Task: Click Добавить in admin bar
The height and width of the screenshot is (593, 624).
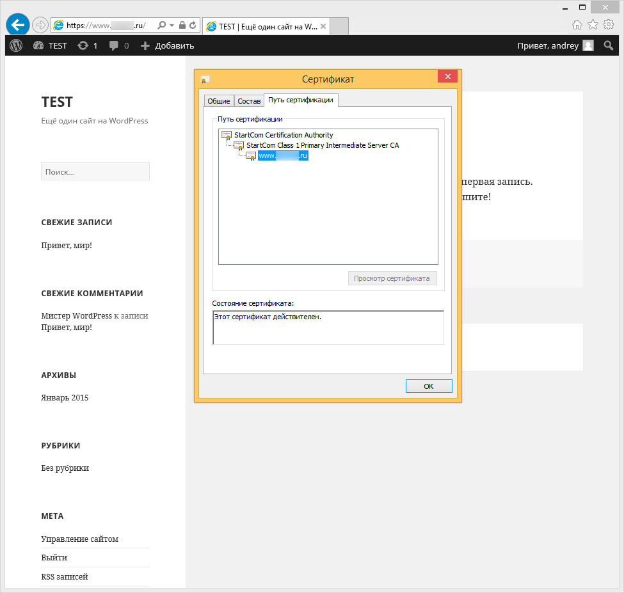Action: tap(167, 45)
